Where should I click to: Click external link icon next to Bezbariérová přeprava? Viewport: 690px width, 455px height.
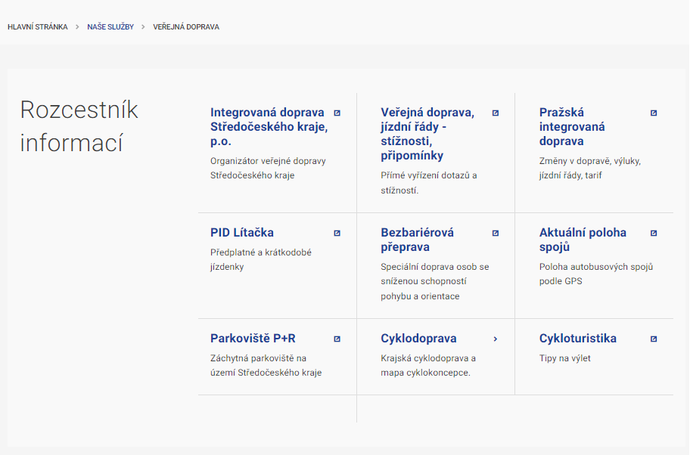click(496, 233)
